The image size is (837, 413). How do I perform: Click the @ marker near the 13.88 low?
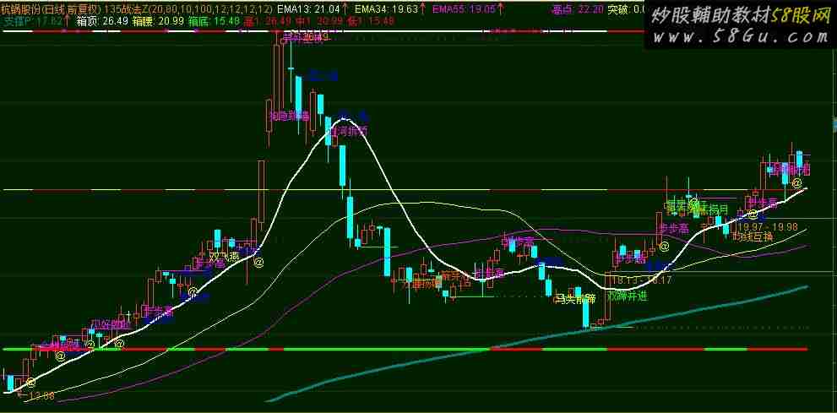31,382
